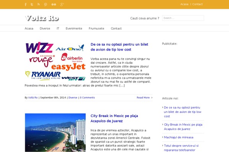Open the Acapulco beach photo thumbnail
This screenshot has height=152, width=229.
point(55,133)
